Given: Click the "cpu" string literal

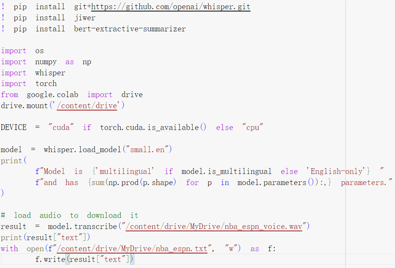Looking at the screenshot, I should click(252, 127).
